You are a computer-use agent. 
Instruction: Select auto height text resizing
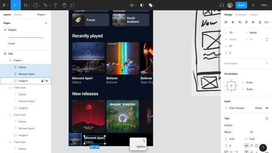252,146
